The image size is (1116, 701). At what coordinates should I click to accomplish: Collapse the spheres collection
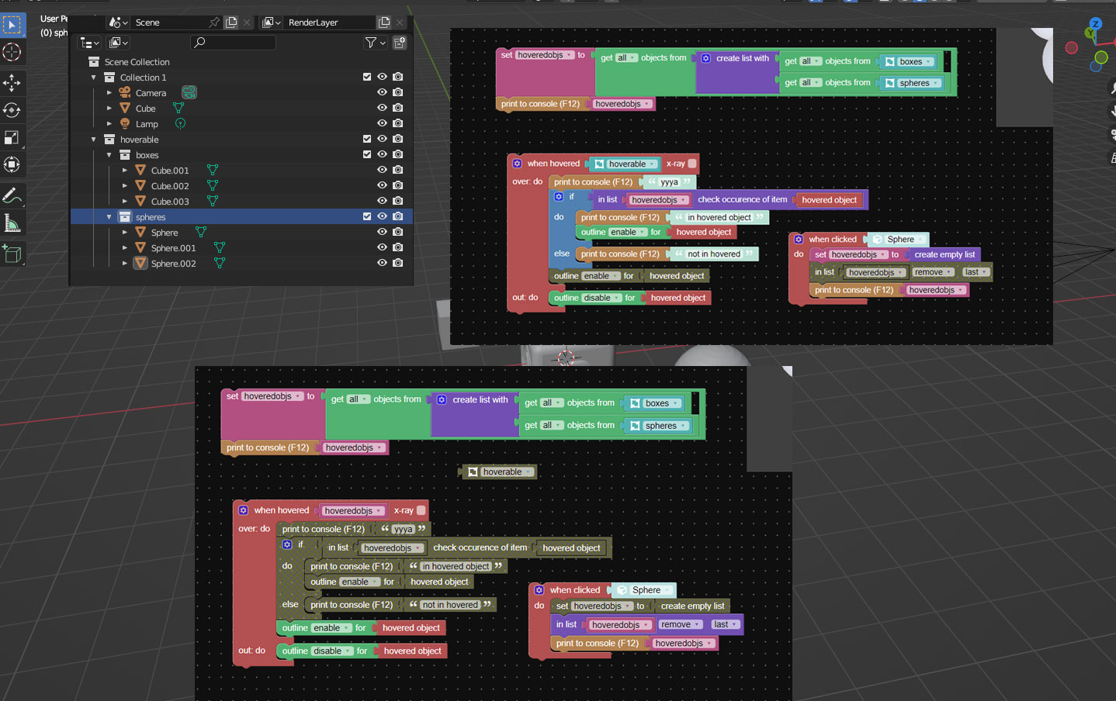[x=109, y=216]
